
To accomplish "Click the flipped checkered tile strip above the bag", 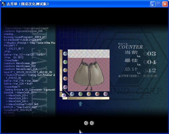I will (89, 54).
